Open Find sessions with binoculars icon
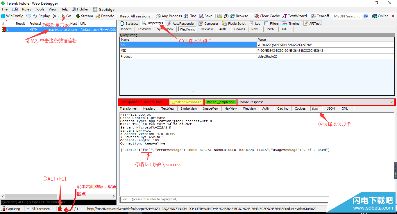The image size is (397, 214). (190, 16)
